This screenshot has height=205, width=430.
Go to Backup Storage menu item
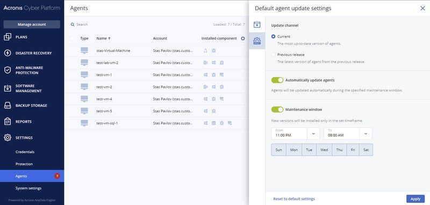click(31, 105)
